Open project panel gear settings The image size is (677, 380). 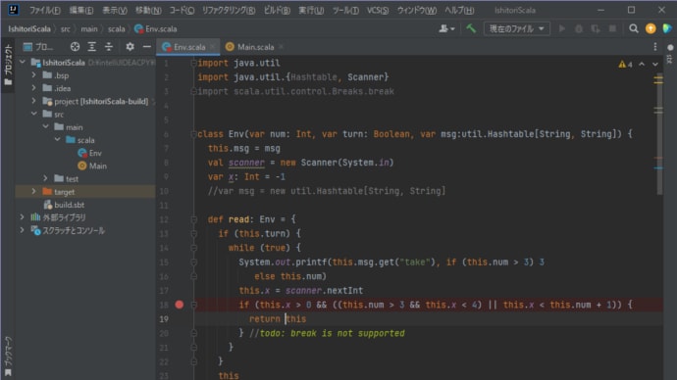point(130,47)
